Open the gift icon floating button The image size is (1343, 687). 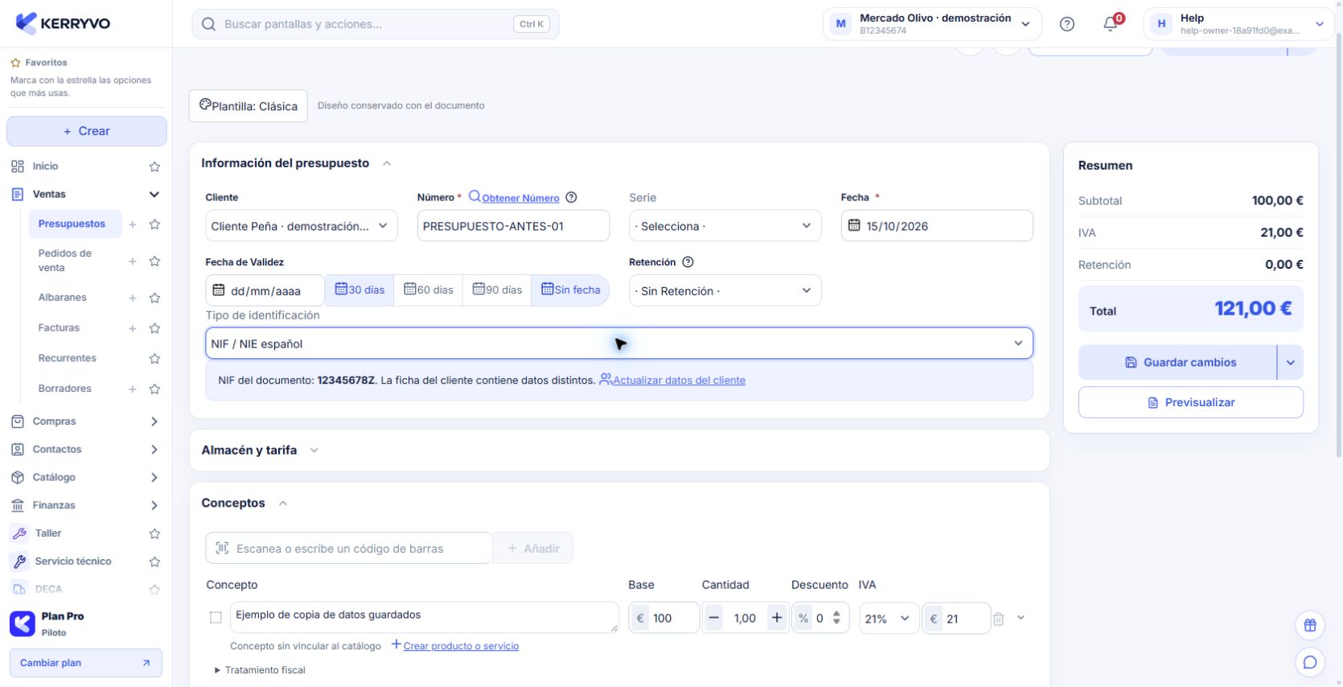coord(1310,625)
